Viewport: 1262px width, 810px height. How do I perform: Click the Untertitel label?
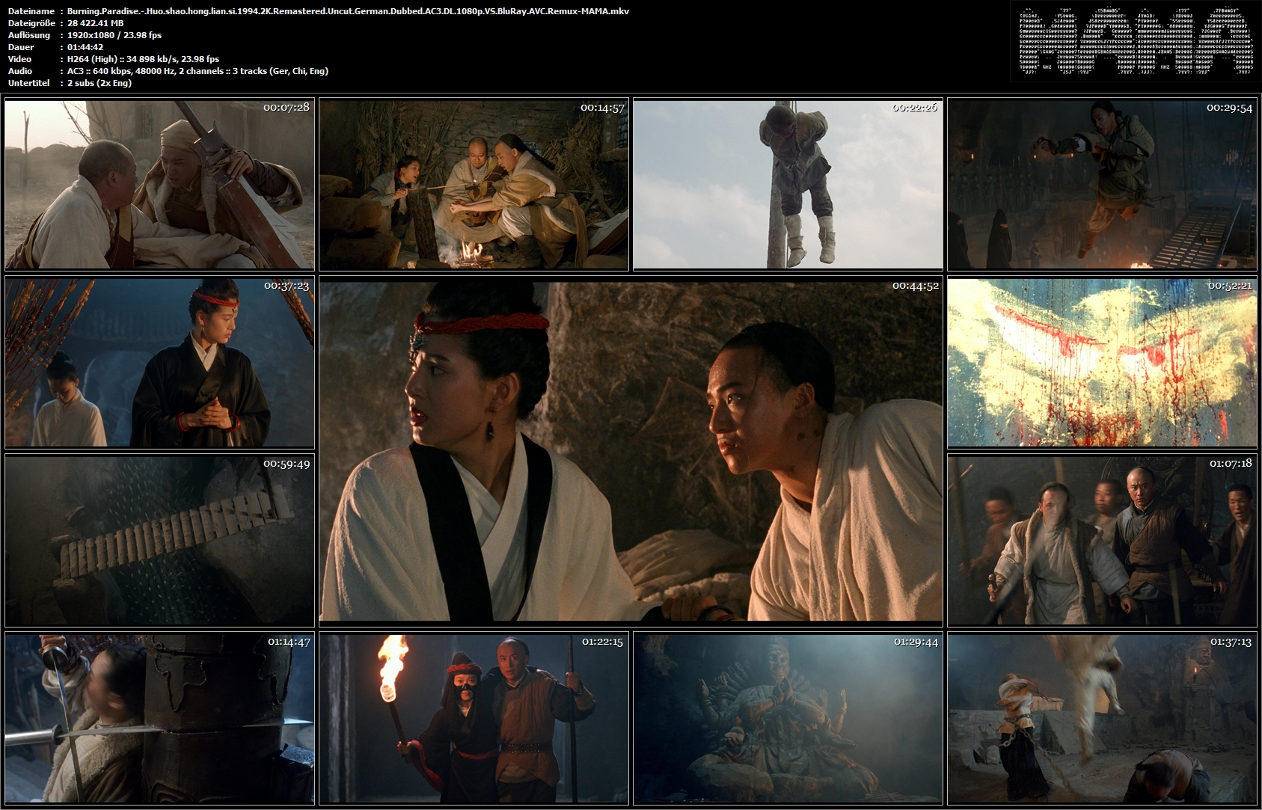28,83
